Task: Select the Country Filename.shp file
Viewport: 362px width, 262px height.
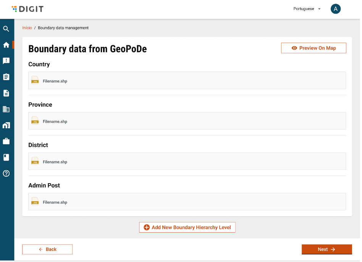Action: pos(55,81)
